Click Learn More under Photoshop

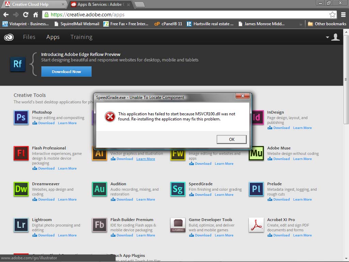point(67,123)
